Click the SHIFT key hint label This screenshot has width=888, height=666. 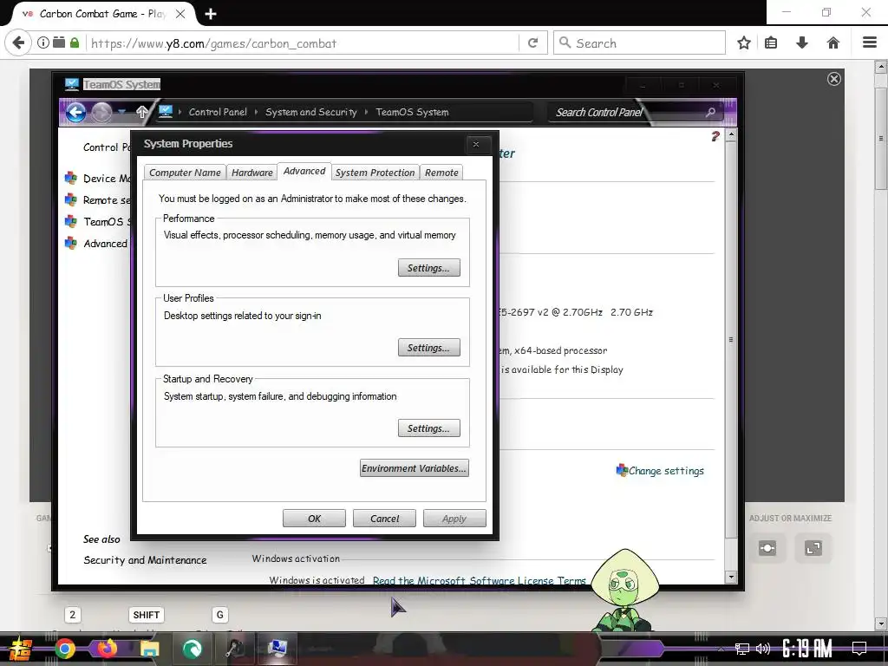(x=146, y=615)
